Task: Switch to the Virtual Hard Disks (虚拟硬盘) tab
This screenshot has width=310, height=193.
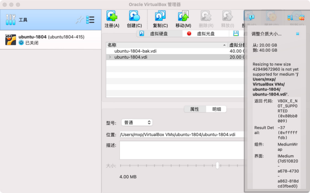Action: point(159,34)
